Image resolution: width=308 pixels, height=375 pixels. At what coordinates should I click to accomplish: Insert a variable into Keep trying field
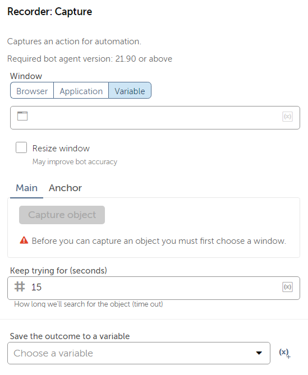[x=287, y=287]
